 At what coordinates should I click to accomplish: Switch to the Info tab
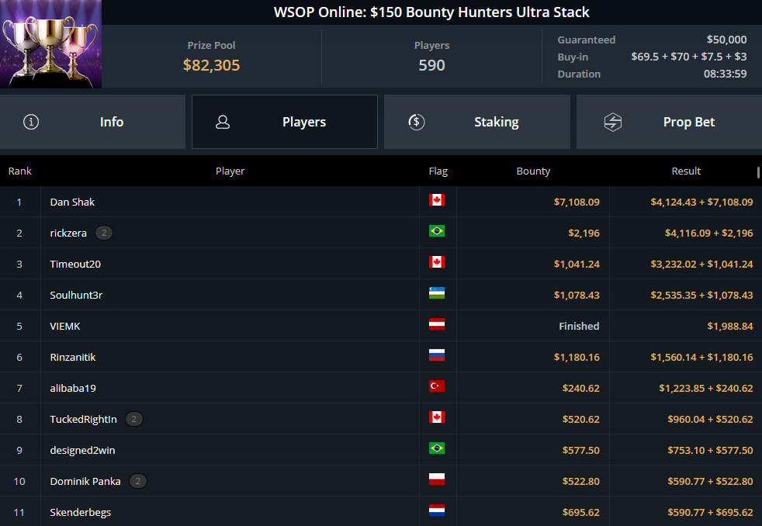pyautogui.click(x=92, y=122)
